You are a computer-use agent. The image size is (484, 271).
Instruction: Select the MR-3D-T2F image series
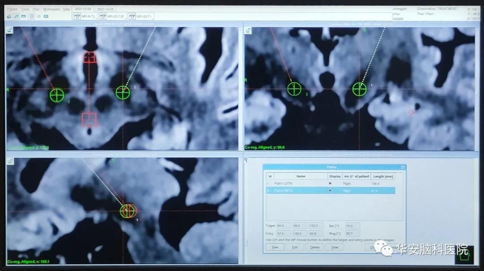coord(112,16)
